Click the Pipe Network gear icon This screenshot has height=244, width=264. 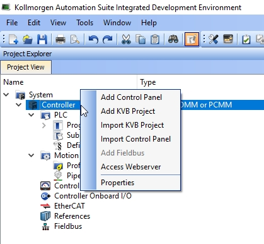(x=58, y=176)
